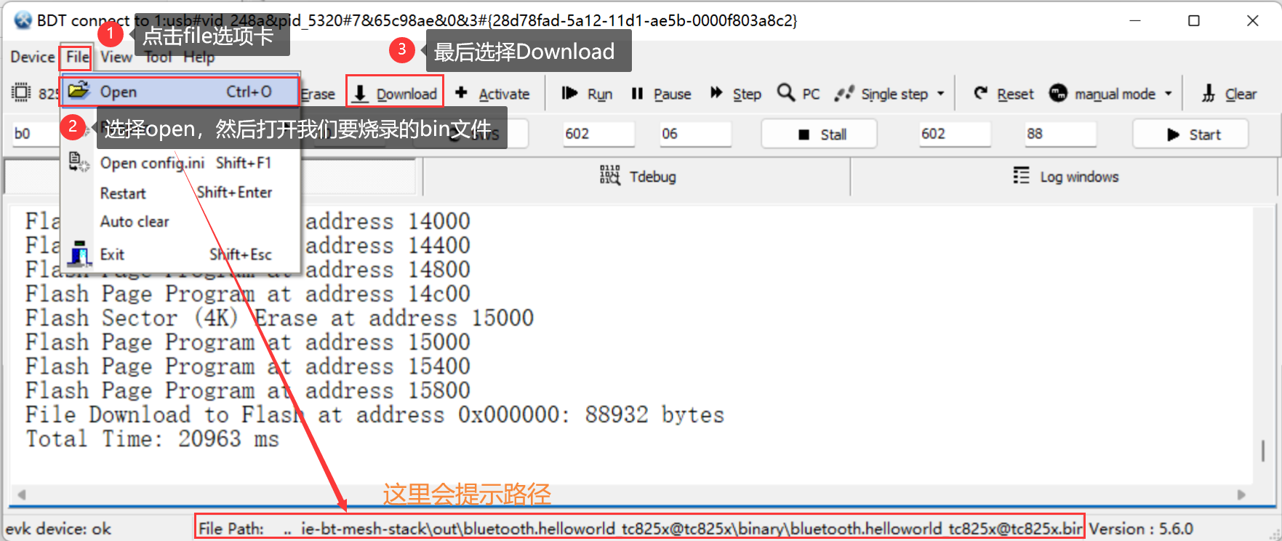Click the 'File Download to Flash' log line

click(374, 415)
